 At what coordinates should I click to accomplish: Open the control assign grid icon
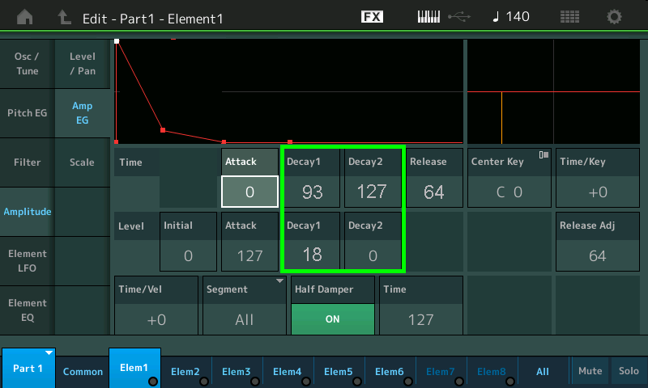(569, 17)
